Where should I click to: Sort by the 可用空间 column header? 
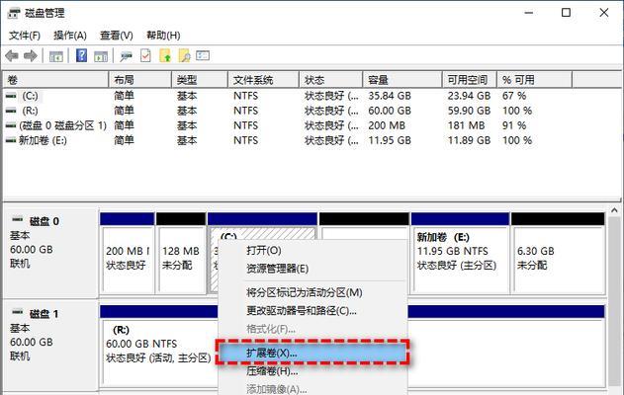click(470, 80)
